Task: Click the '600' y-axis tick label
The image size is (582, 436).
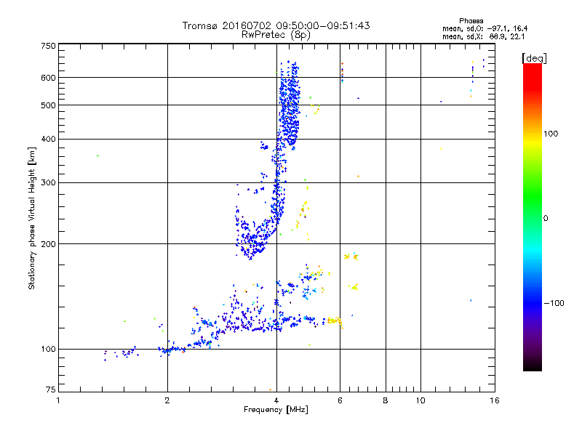Action: (x=48, y=78)
